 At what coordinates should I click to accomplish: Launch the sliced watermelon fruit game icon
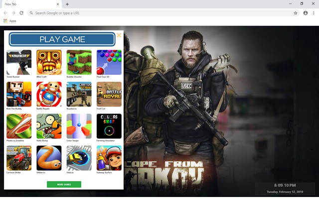[19, 126]
